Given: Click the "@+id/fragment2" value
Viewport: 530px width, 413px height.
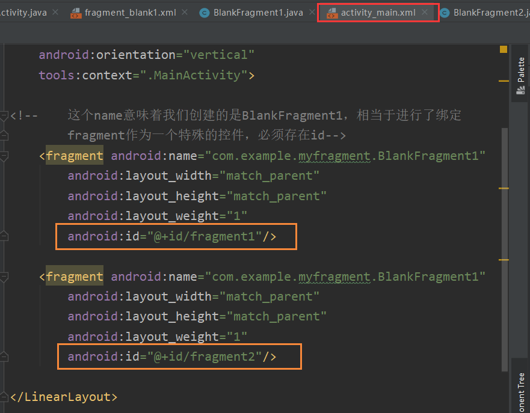Looking at the screenshot, I should (x=205, y=356).
